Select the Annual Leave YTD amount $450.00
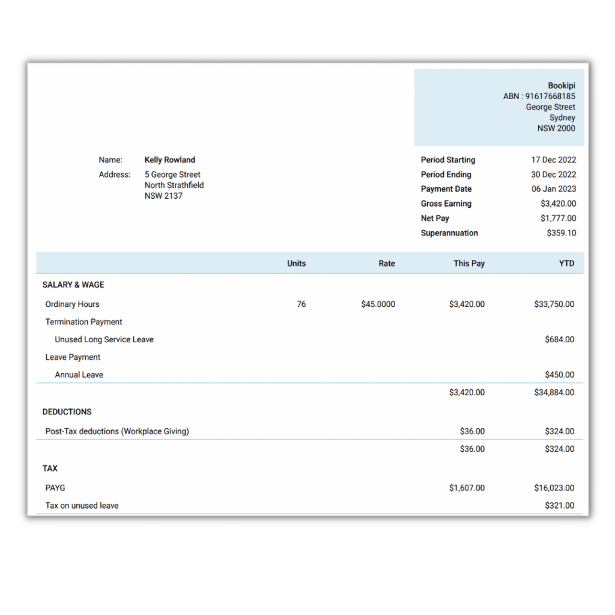 click(559, 375)
